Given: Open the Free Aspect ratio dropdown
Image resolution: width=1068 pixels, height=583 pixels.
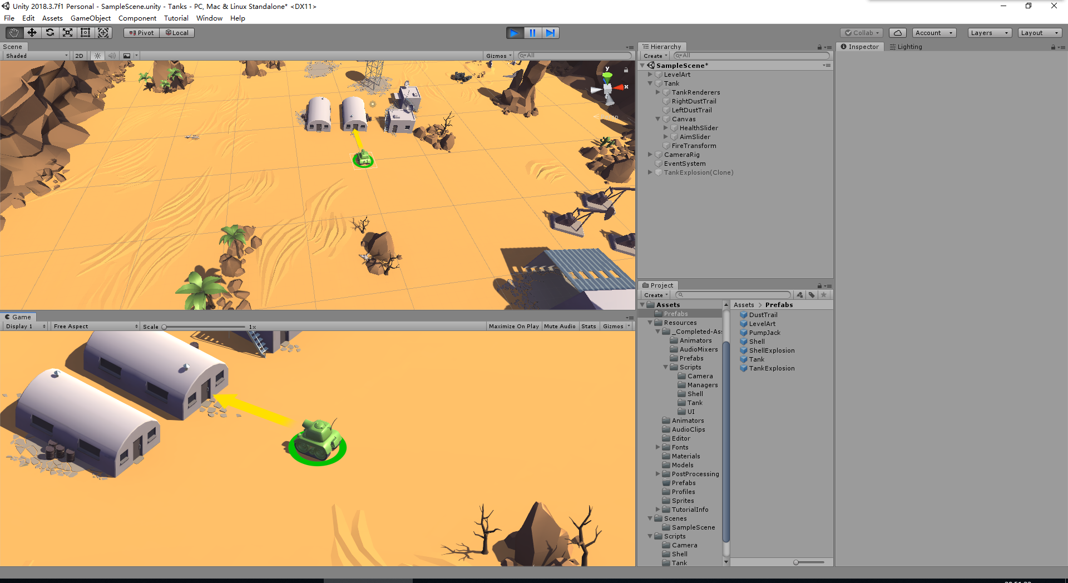Looking at the screenshot, I should [95, 326].
